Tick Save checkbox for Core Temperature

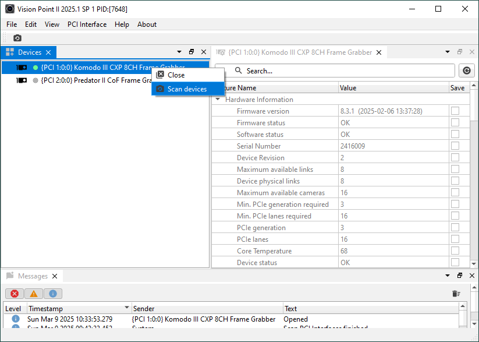pyautogui.click(x=455, y=251)
